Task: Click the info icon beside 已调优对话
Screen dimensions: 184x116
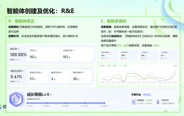Action: tap(74, 50)
